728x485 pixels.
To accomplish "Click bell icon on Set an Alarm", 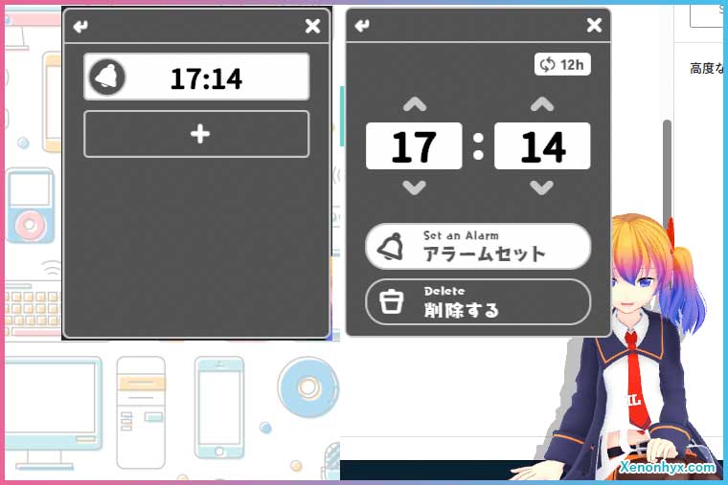I will tap(390, 247).
